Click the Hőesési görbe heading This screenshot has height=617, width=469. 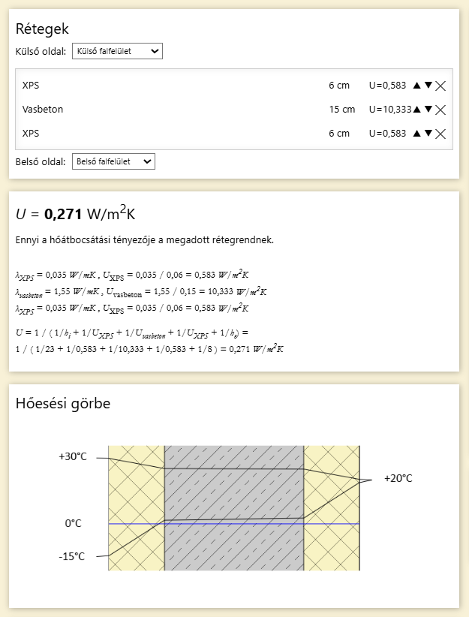tap(63, 404)
